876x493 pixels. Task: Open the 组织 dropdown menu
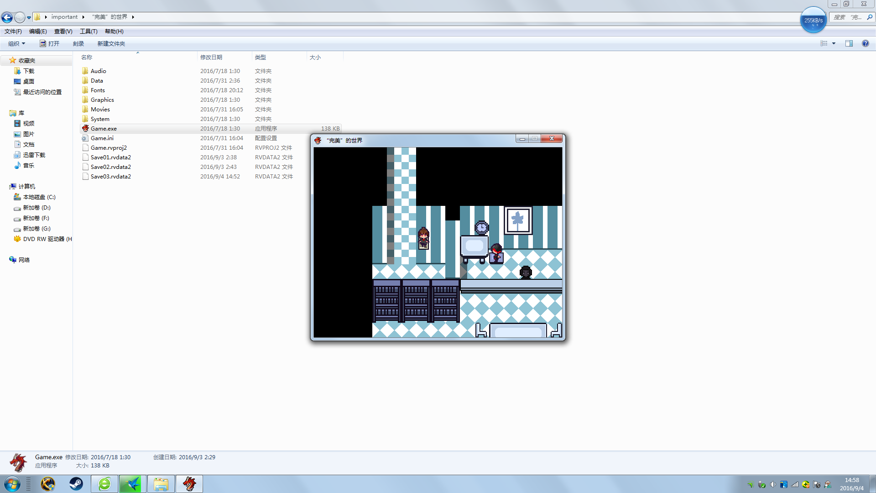click(16, 43)
